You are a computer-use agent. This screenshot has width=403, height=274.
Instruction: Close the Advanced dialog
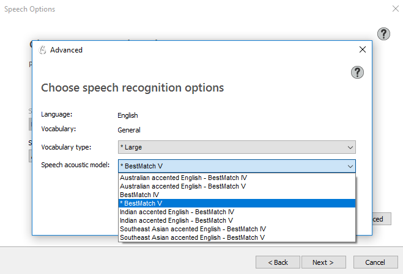click(362, 49)
